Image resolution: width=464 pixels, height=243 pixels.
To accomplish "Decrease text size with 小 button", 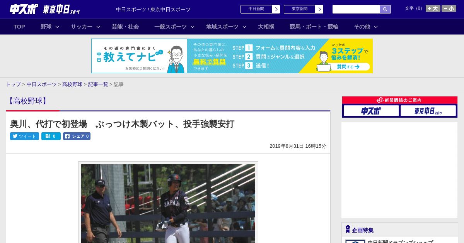I will 449,8.
